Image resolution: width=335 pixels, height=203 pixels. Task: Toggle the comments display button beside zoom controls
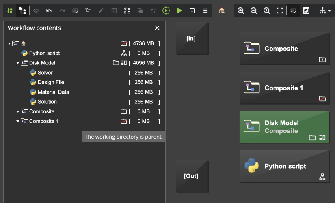[293, 11]
